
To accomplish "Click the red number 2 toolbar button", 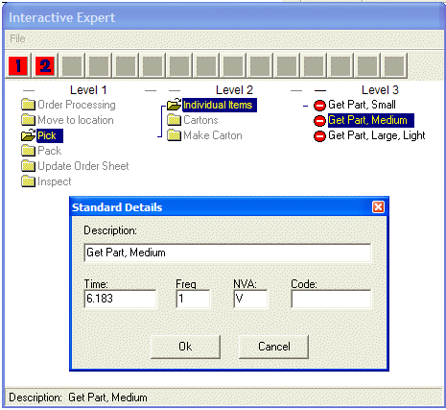I will (45, 66).
